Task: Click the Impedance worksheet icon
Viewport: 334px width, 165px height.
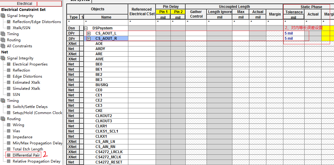Action: coord(8,137)
